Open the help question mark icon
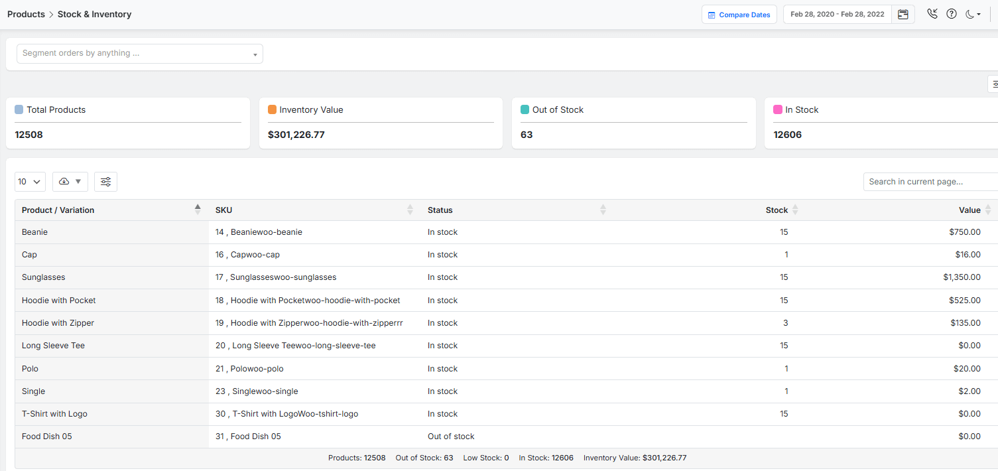Screen dimensions: 998x471 click(952, 14)
